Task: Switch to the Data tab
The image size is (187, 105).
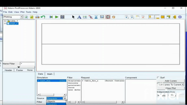Action: pos(40,74)
